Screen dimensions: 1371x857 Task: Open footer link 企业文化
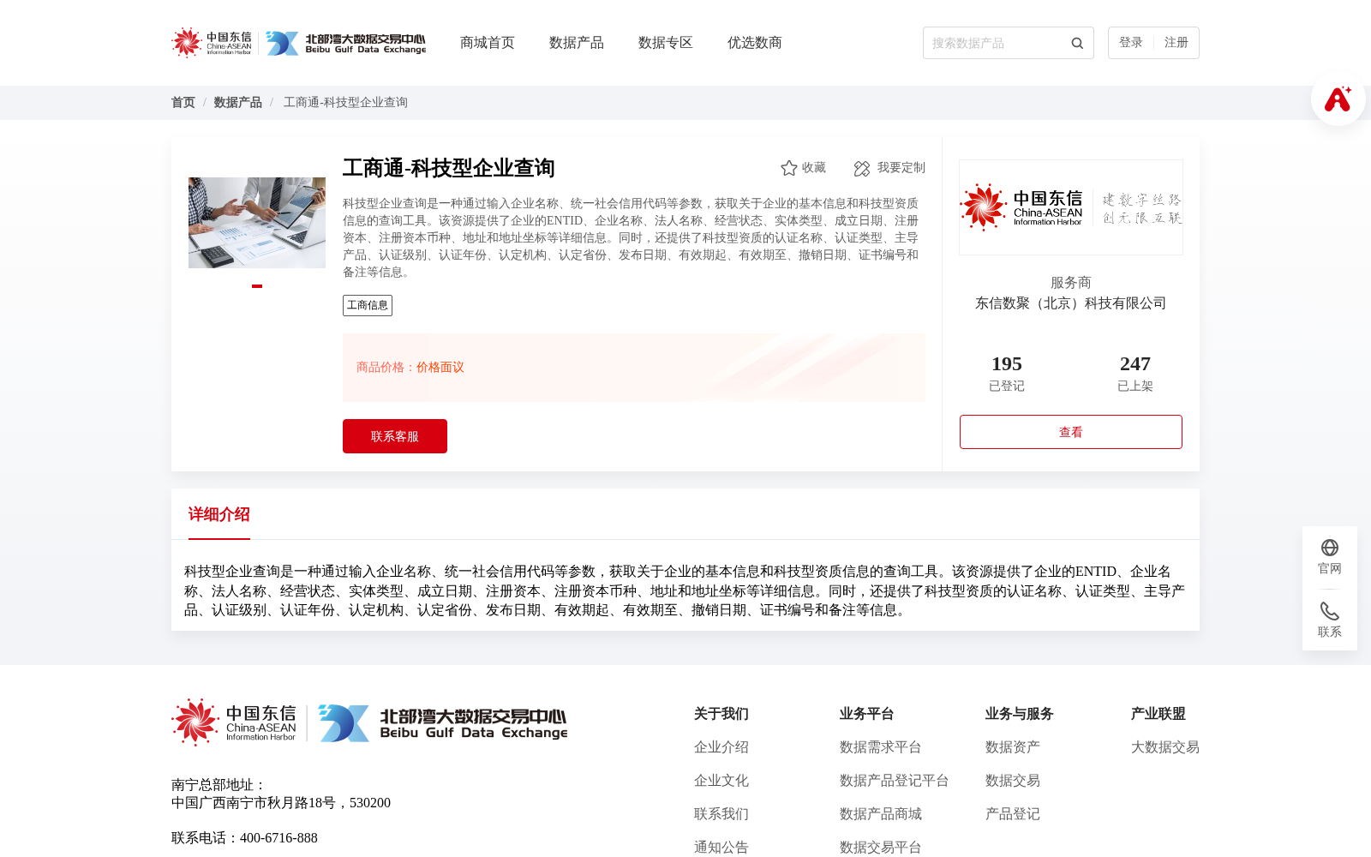tap(721, 781)
